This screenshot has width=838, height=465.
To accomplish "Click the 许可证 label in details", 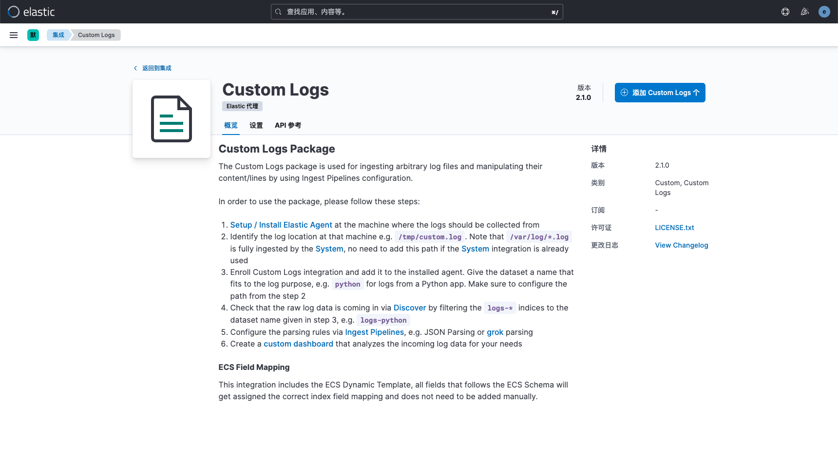I will (x=601, y=228).
